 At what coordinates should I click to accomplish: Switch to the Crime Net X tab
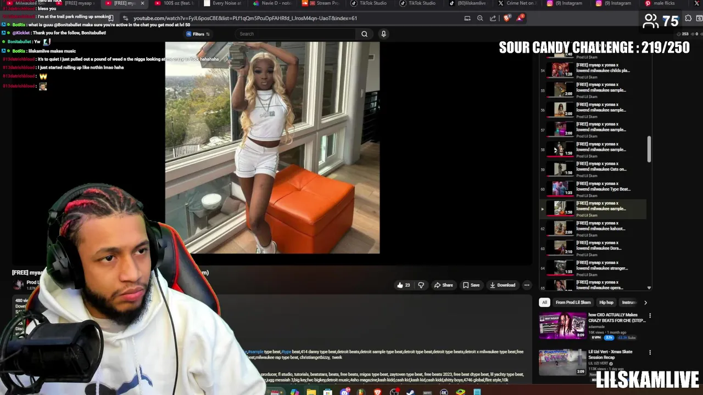pyautogui.click(x=516, y=3)
